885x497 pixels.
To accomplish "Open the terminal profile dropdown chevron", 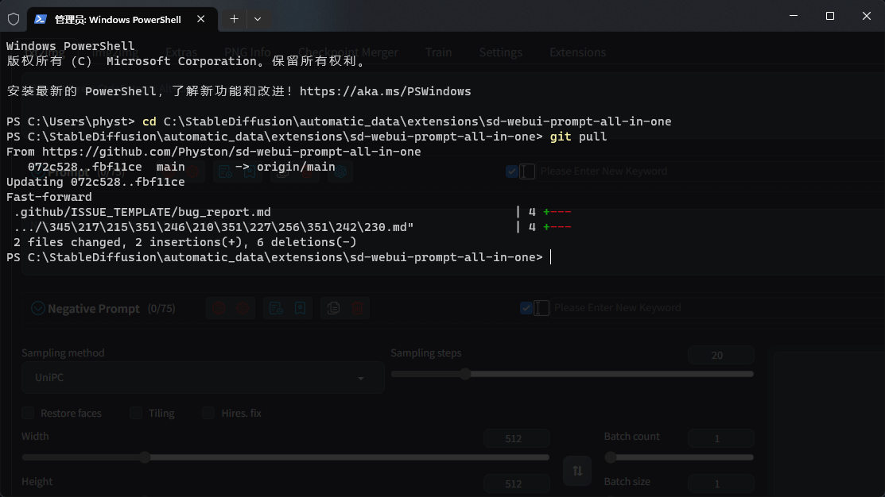I will (258, 18).
